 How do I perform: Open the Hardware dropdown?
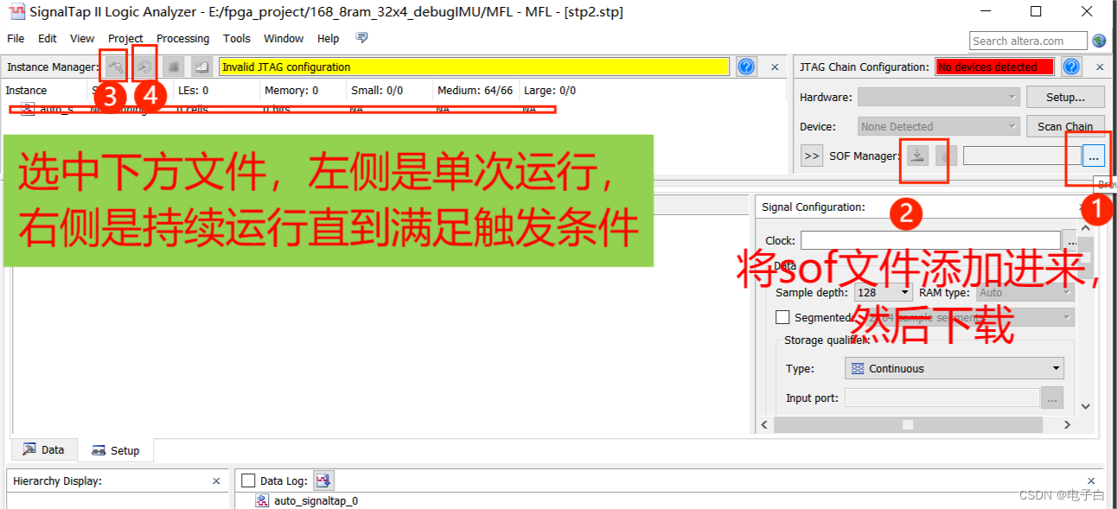(939, 98)
